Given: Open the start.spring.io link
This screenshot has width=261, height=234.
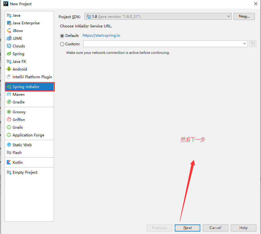Looking at the screenshot, I should pos(101,35).
